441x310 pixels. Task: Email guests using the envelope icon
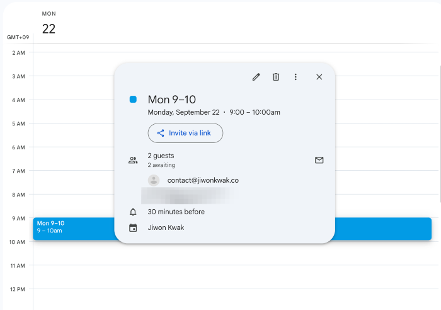[x=319, y=160]
